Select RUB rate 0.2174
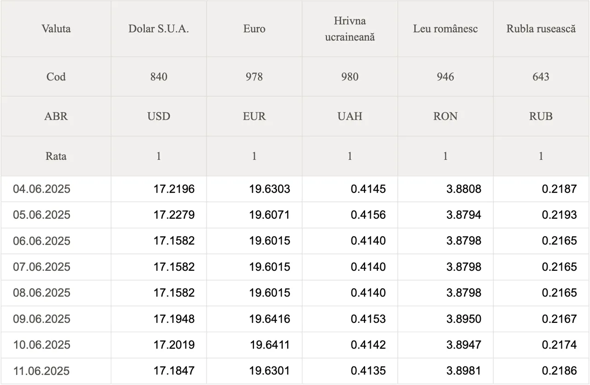This screenshot has width=590, height=385. click(x=559, y=345)
